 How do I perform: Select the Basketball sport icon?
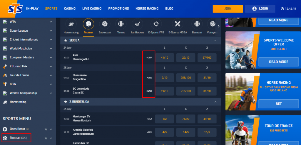click(105, 24)
